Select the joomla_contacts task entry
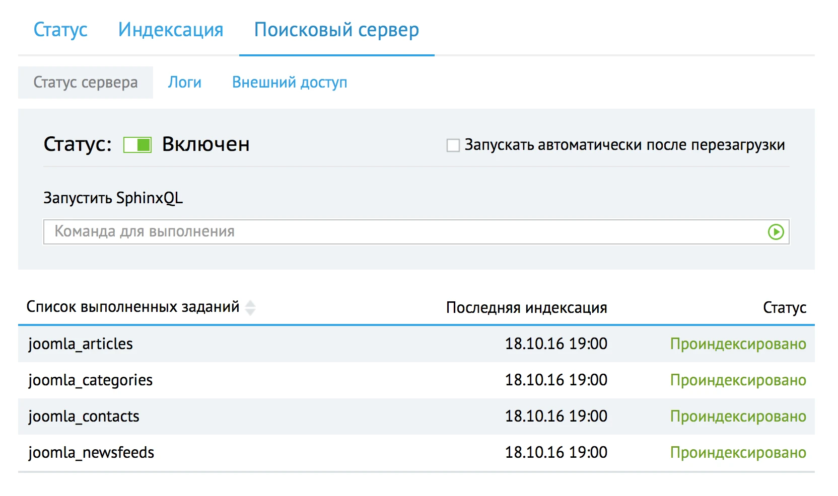Screen dimensions: 838x496 tap(84, 417)
